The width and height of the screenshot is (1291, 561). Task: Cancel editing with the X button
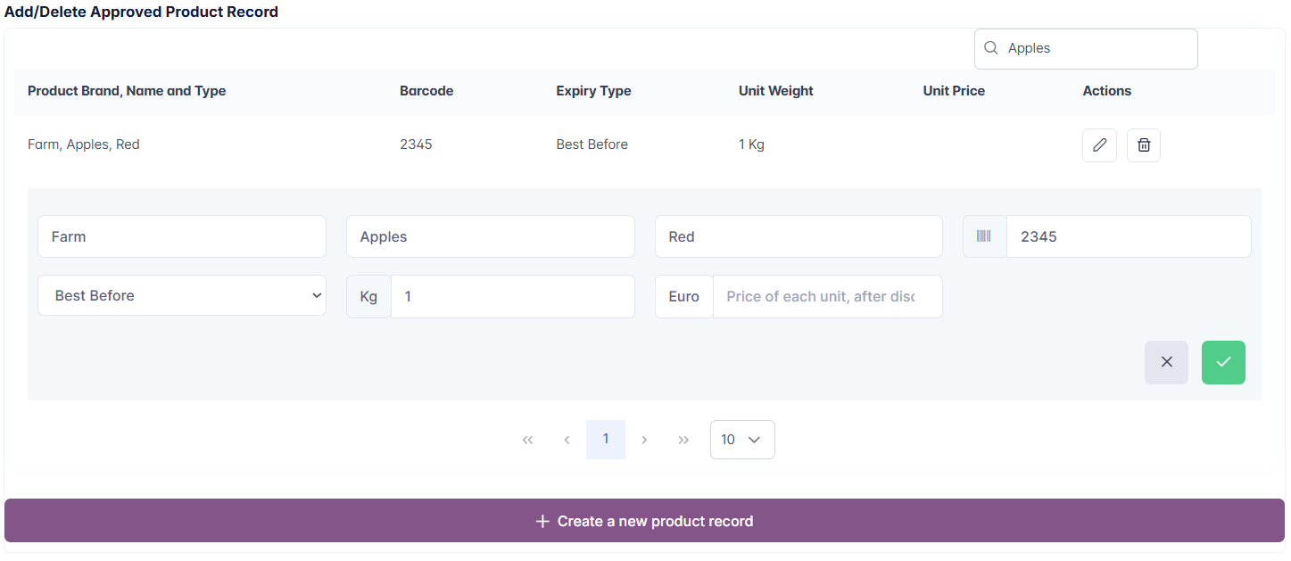pos(1166,362)
